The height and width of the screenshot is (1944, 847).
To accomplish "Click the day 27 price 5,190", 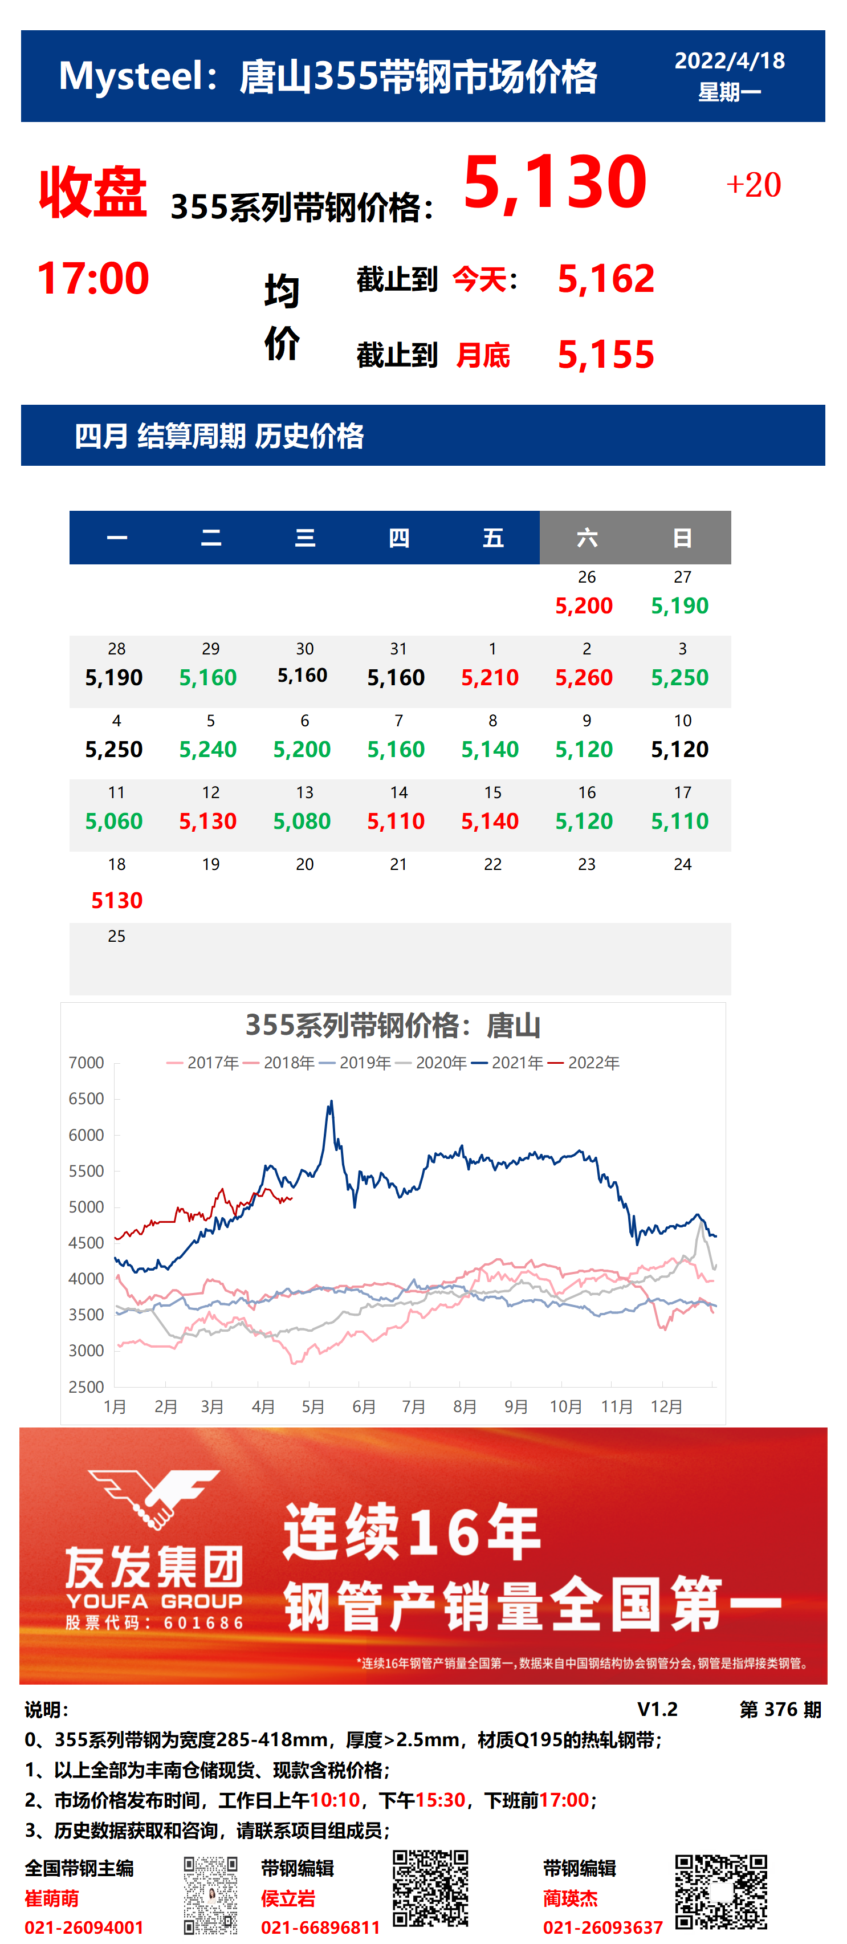I will (x=679, y=605).
